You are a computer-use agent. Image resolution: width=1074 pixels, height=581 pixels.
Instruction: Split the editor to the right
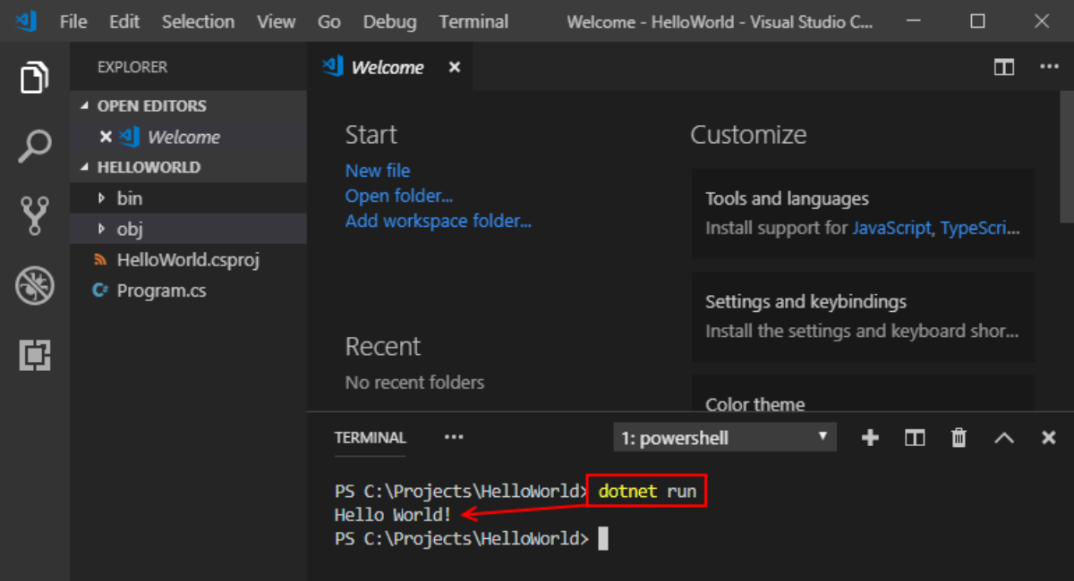[x=1004, y=67]
